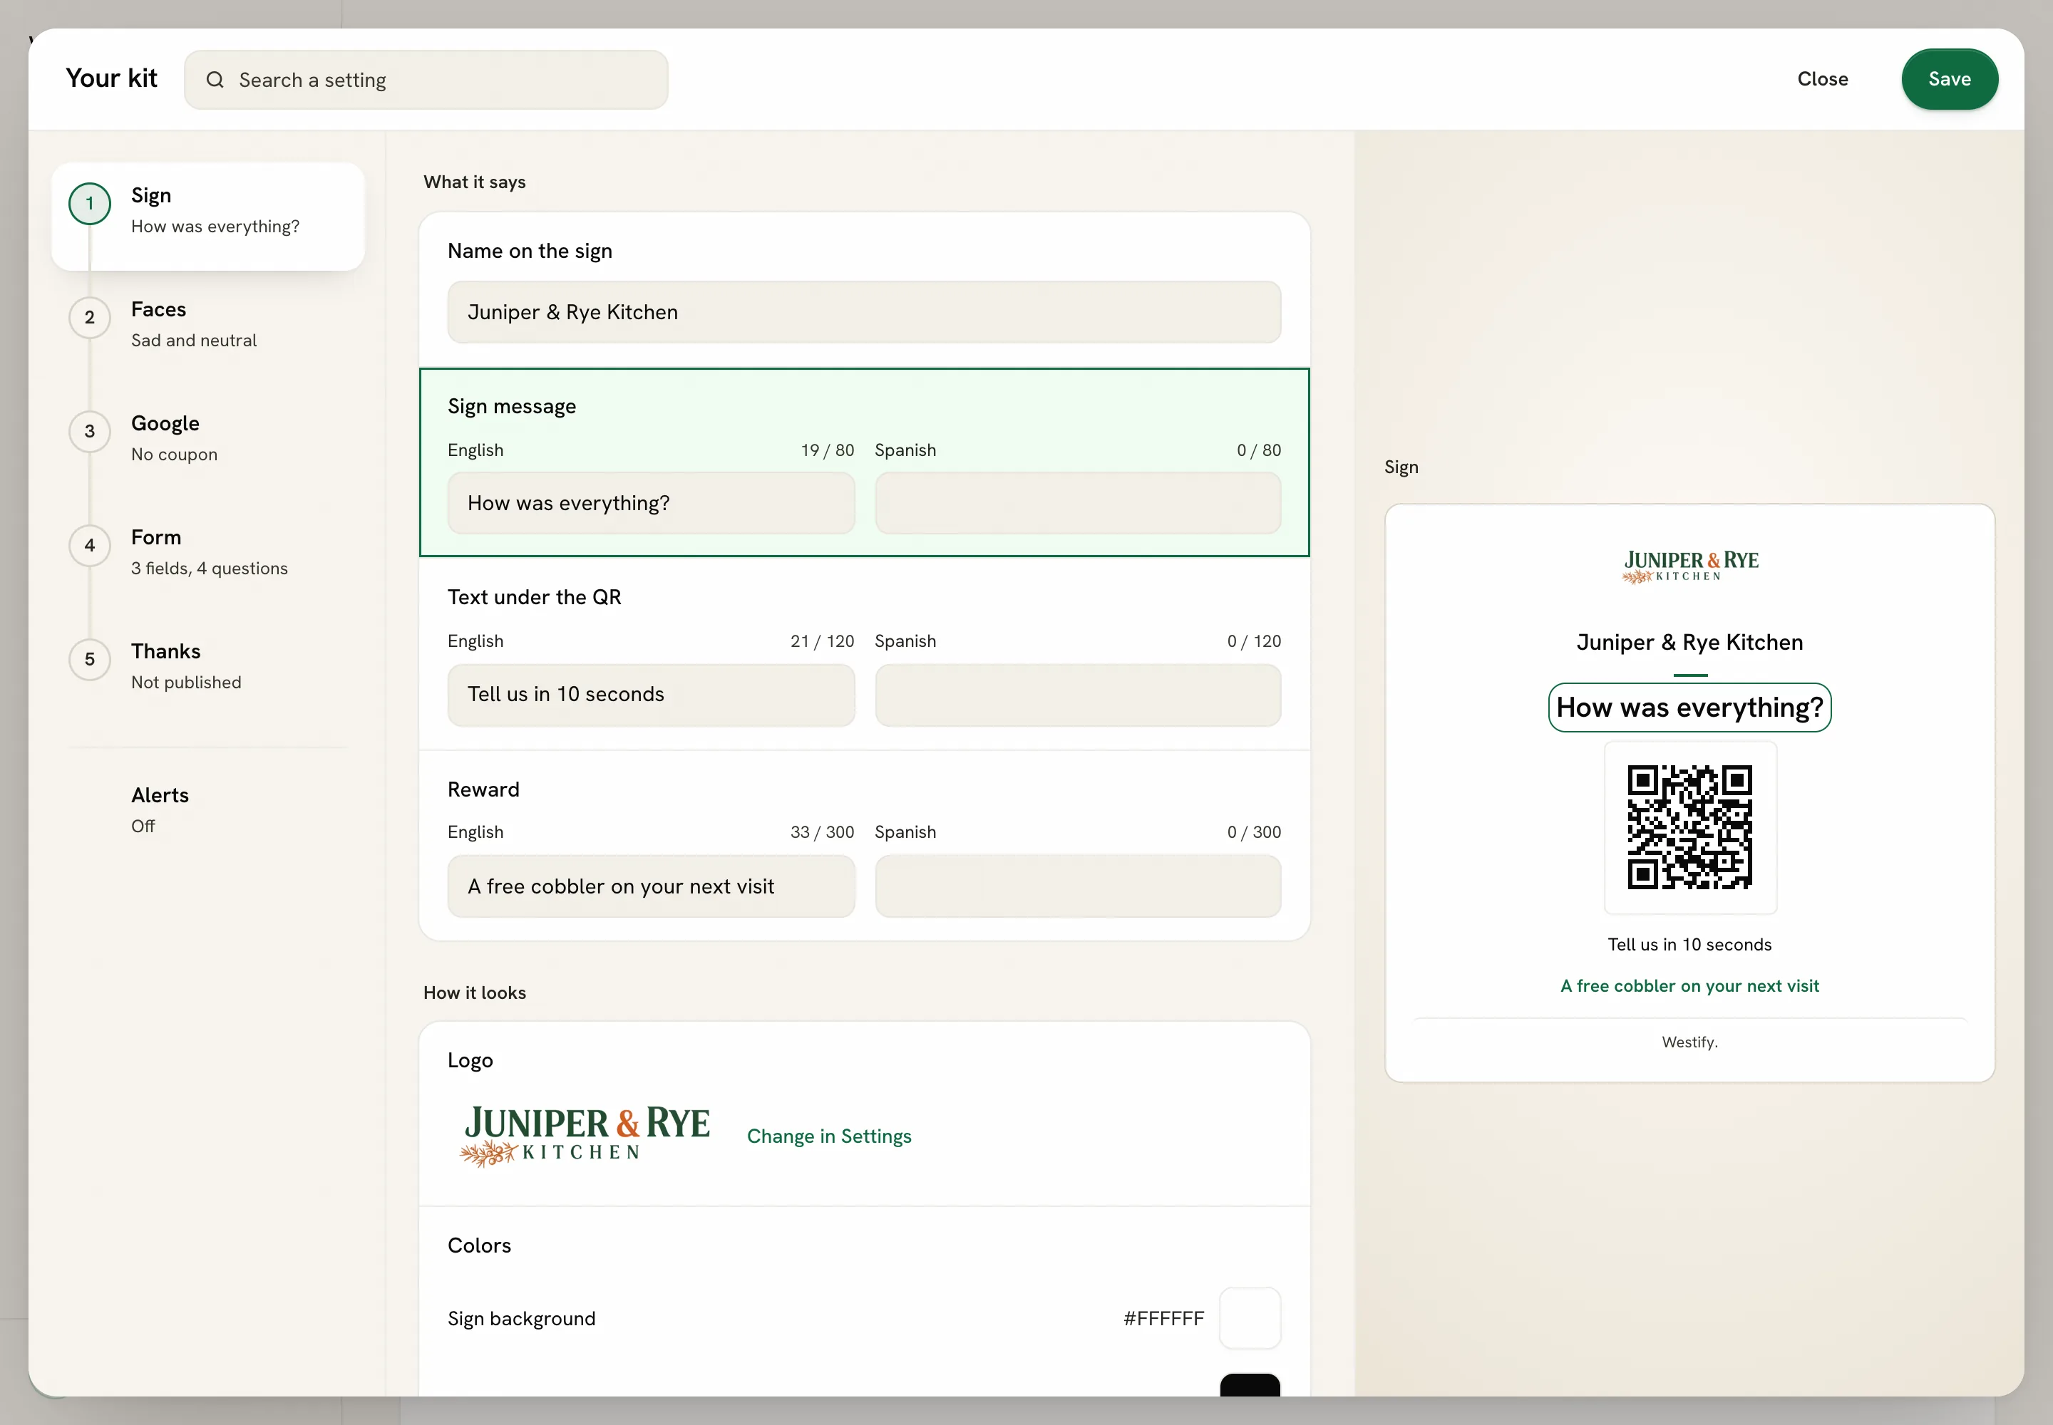Screen dimensions: 2053x1425
Task: Click the 'How it looks' section heading
Action: (x=474, y=993)
